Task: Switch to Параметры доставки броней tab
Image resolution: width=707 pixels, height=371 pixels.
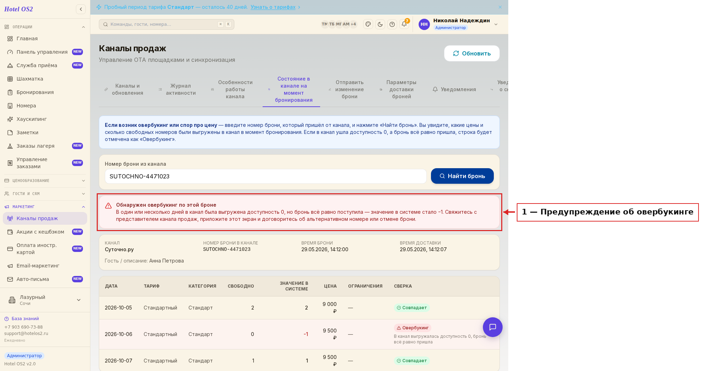Action: (x=398, y=89)
